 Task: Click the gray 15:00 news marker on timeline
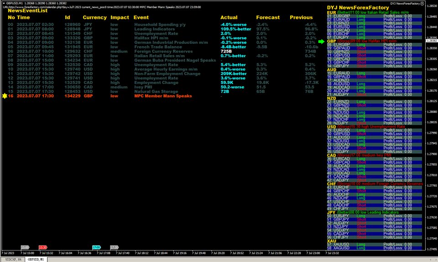[25, 247]
